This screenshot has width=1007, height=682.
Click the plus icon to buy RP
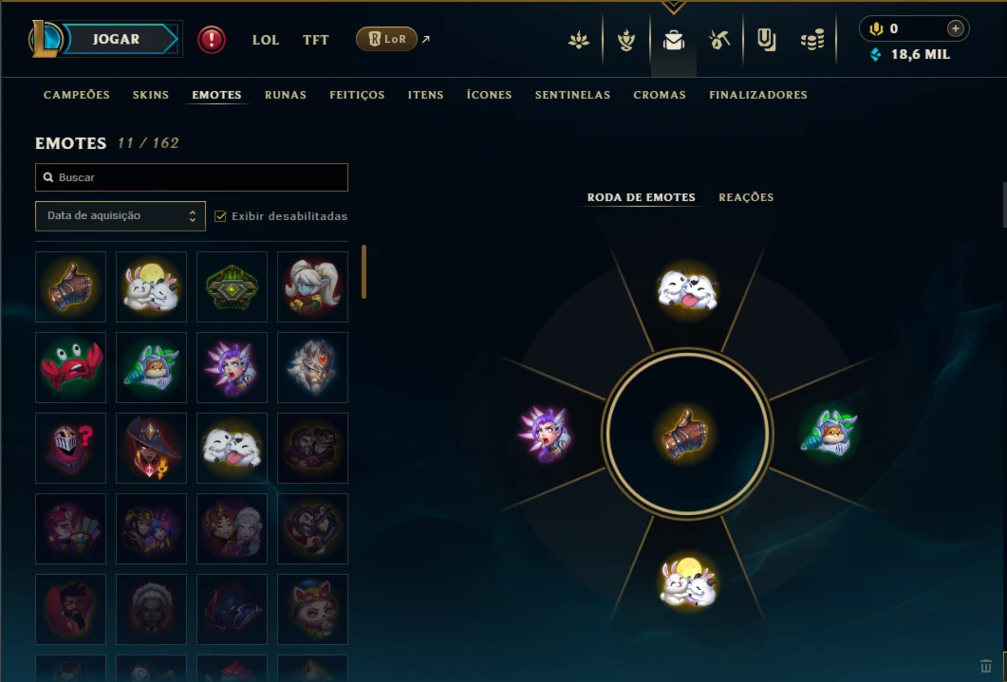(x=955, y=28)
